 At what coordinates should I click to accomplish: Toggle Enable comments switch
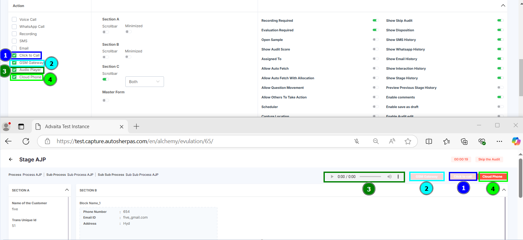(500, 97)
